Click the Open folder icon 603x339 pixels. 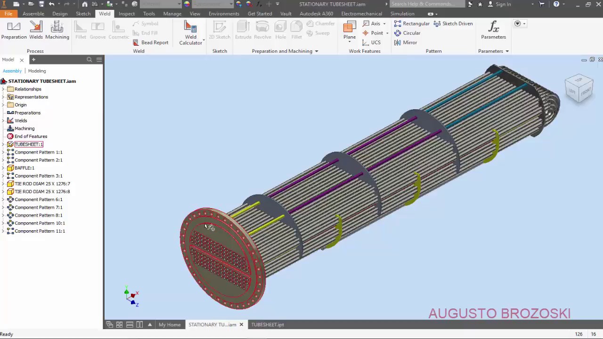click(31, 4)
